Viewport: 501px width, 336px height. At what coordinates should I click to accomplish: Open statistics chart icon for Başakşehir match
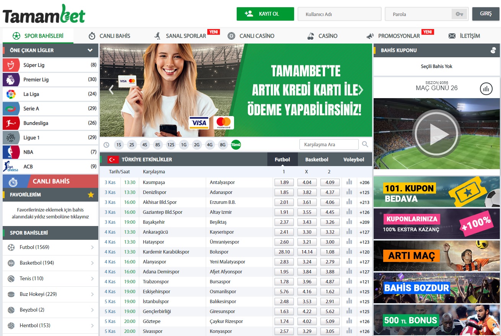click(x=349, y=222)
